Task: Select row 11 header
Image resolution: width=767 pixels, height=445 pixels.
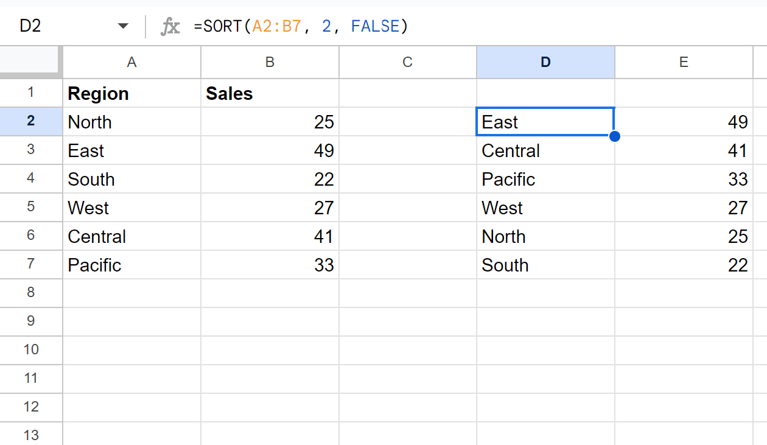Action: pyautogui.click(x=31, y=379)
